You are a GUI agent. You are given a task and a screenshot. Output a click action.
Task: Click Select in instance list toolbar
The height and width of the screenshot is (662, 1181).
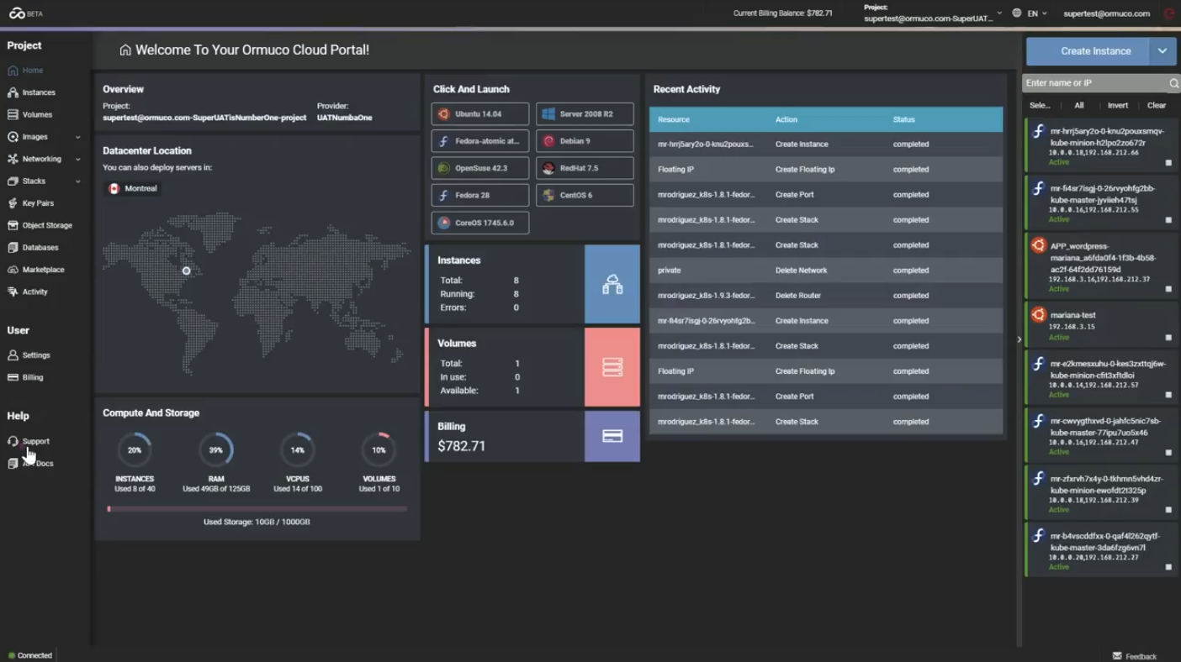point(1040,106)
